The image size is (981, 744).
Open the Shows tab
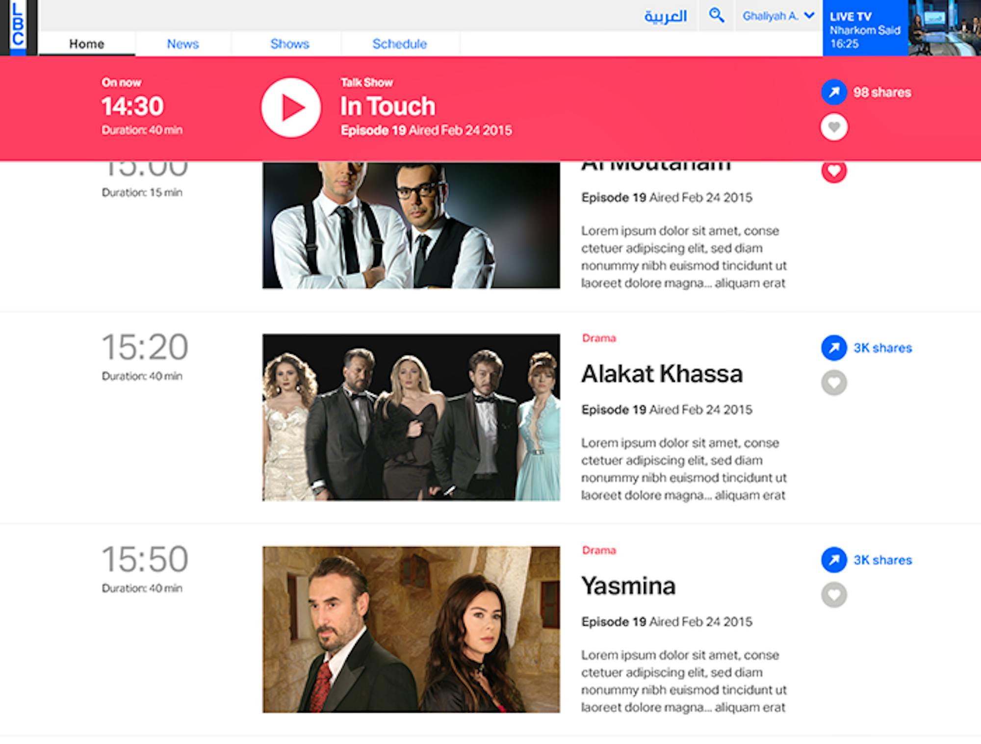point(290,44)
